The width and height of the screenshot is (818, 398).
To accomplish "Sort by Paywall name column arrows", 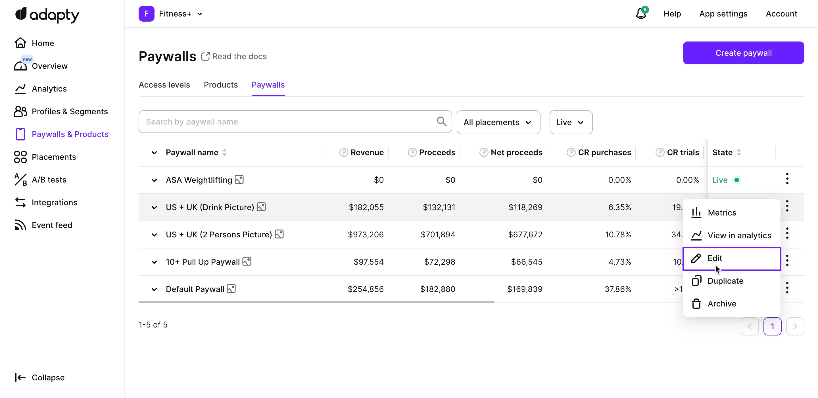I will (x=224, y=153).
